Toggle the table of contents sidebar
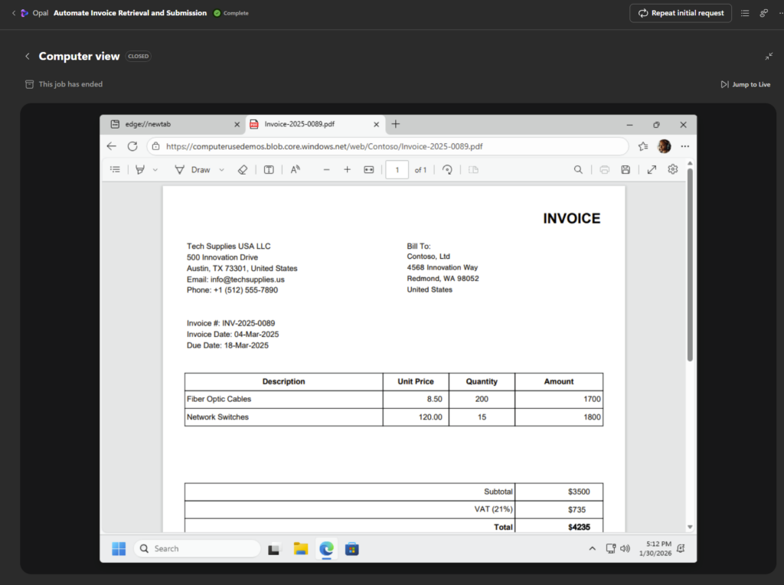This screenshot has height=585, width=784. 115,170
